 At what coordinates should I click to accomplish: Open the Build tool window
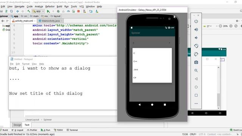point(4,130)
